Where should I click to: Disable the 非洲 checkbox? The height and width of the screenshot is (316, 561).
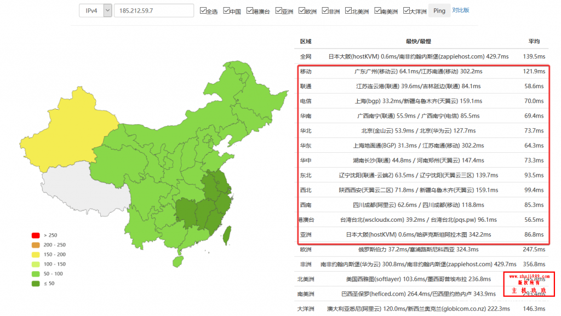pos(325,10)
